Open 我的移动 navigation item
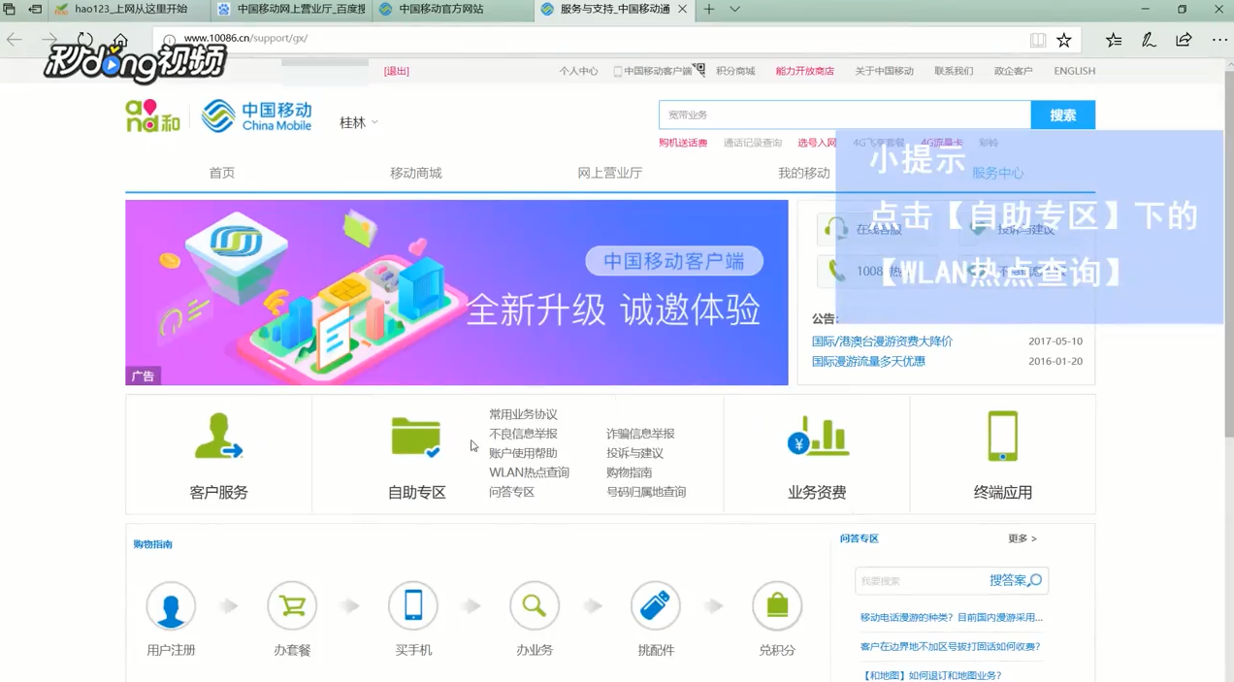This screenshot has width=1234, height=682. pyautogui.click(x=804, y=173)
